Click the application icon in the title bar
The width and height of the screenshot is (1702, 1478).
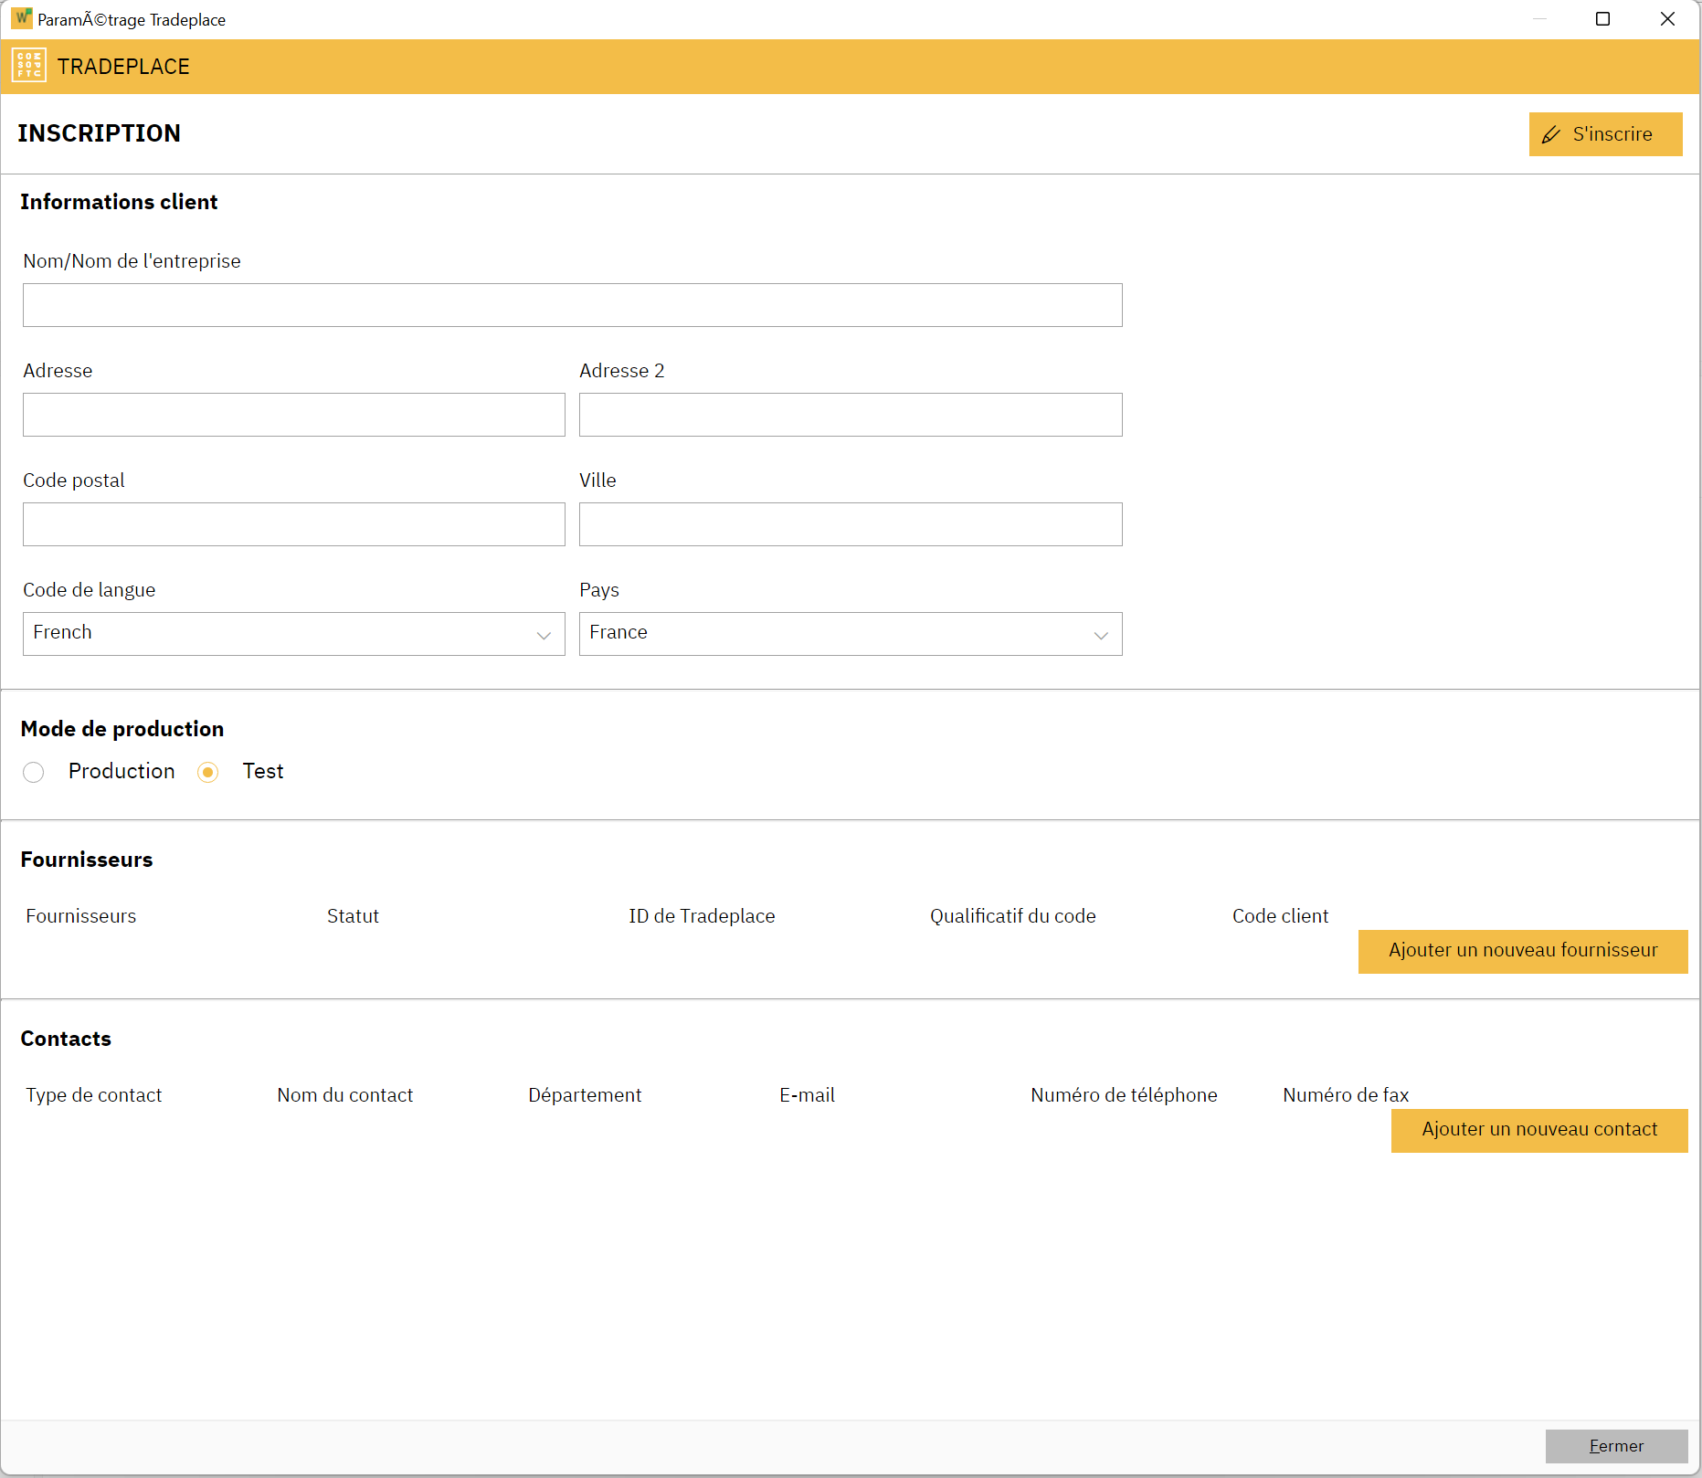pos(21,18)
